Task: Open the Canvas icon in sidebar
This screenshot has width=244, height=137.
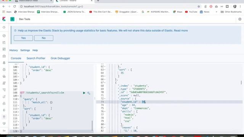Action: coord(4,56)
